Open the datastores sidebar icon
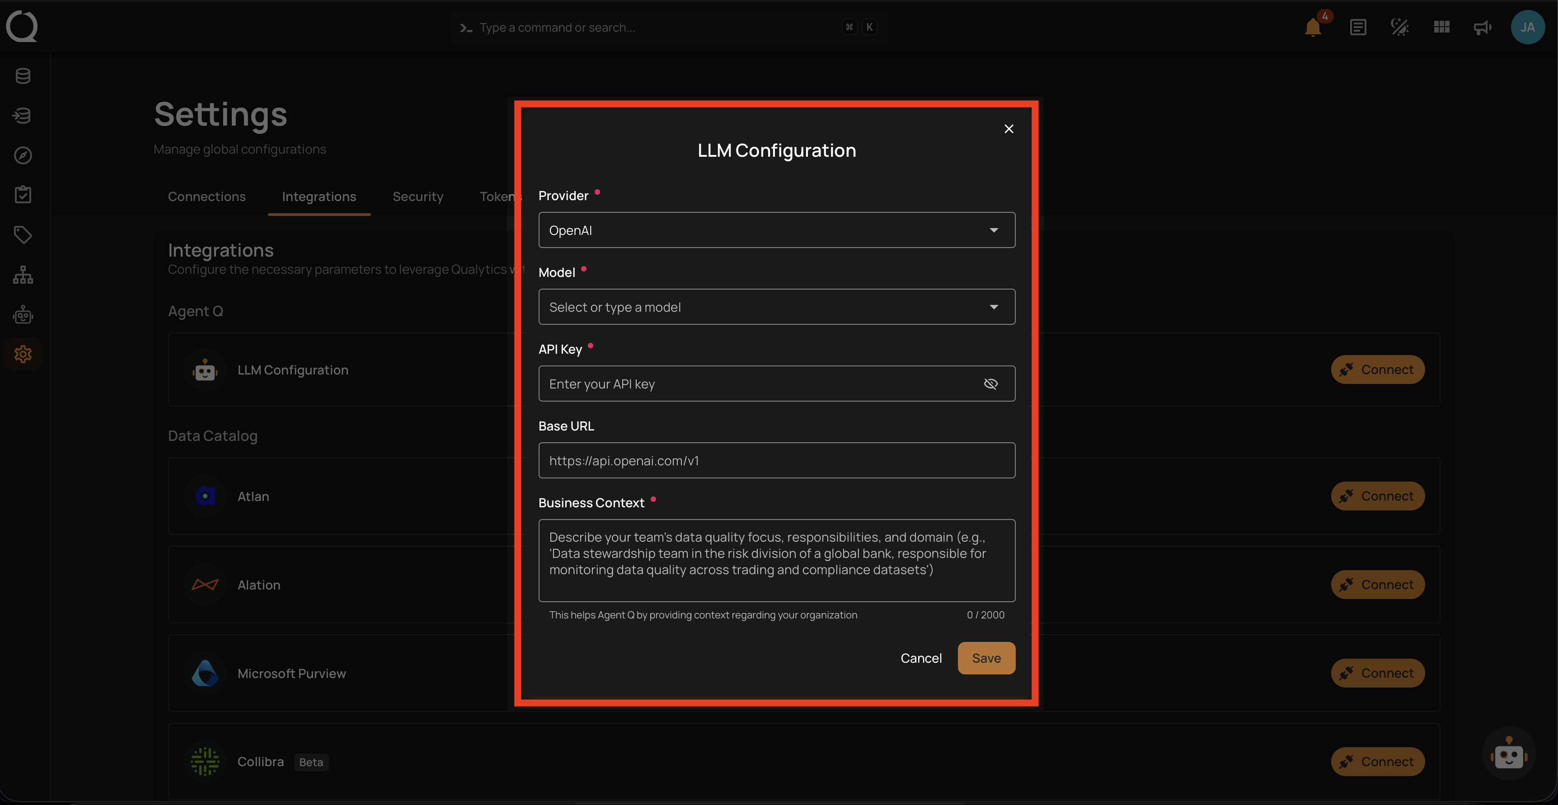This screenshot has width=1558, height=805. coord(23,75)
